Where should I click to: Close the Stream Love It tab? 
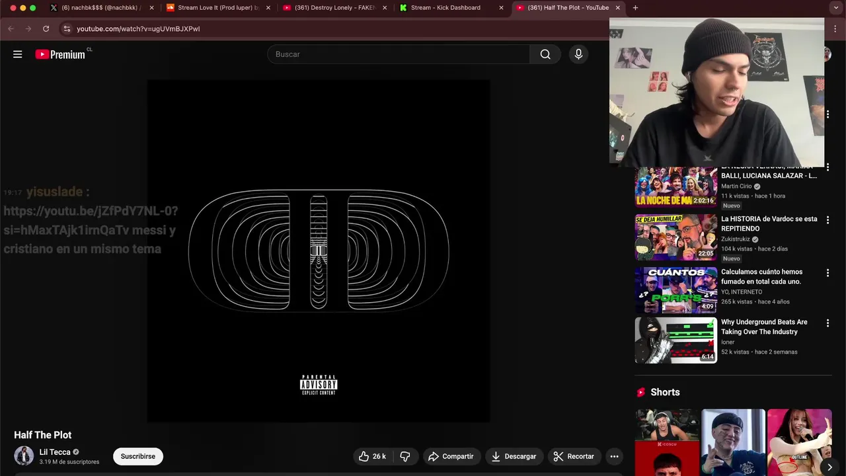[x=268, y=8]
